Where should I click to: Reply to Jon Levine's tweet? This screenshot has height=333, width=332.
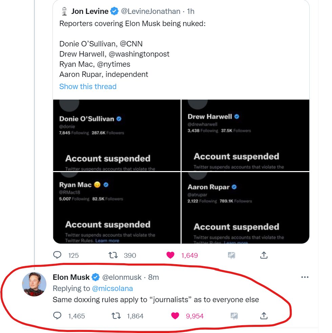[58, 255]
